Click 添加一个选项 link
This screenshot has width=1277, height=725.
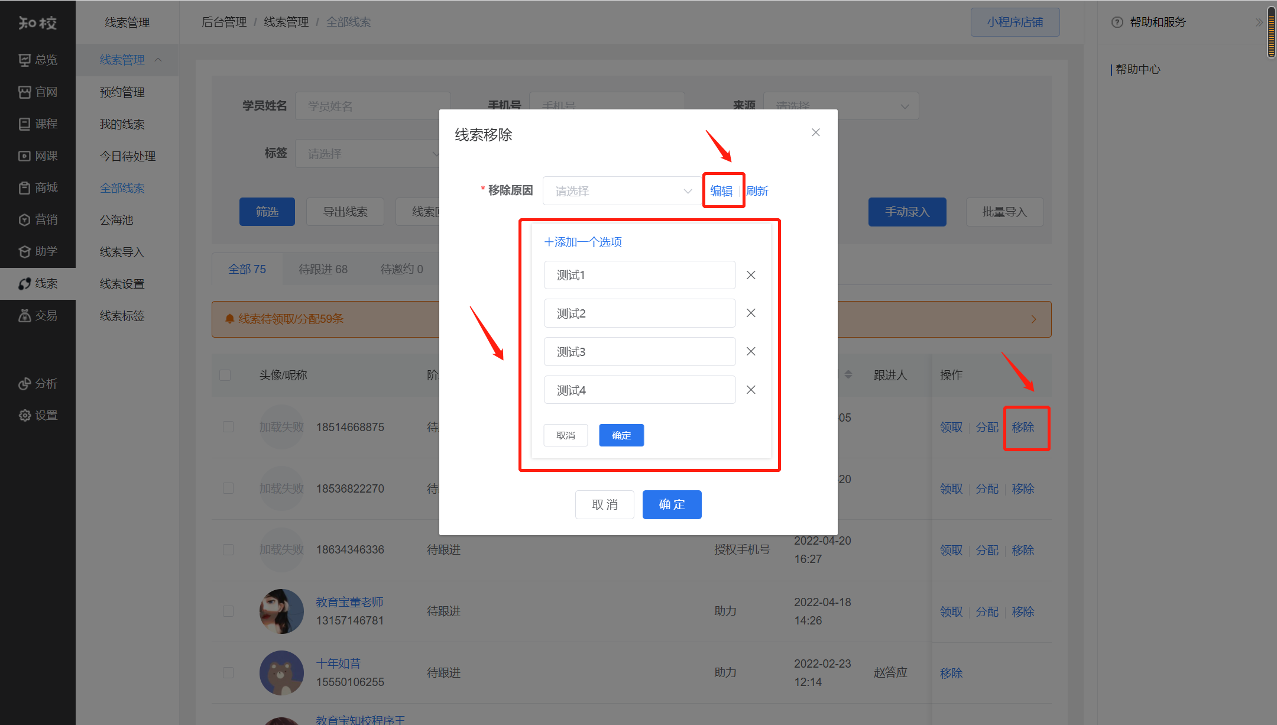pyautogui.click(x=583, y=242)
